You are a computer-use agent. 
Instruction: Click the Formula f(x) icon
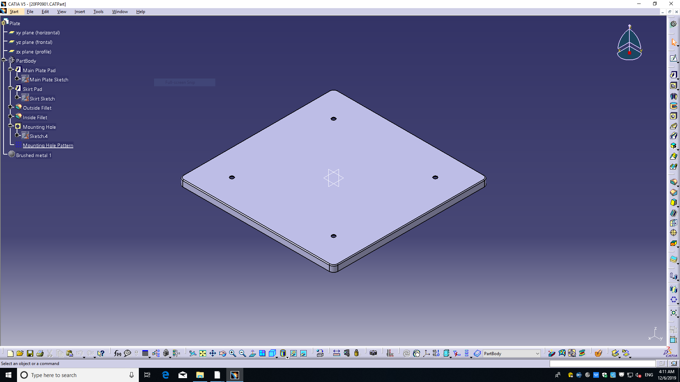click(x=117, y=353)
